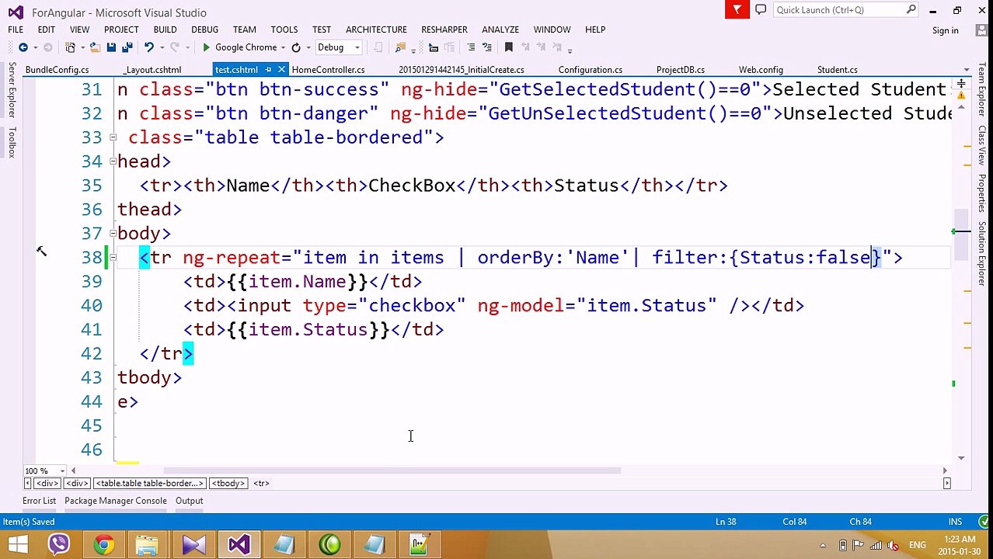
Task: Select the <tr> breadcrumb tag
Action: coord(262,483)
